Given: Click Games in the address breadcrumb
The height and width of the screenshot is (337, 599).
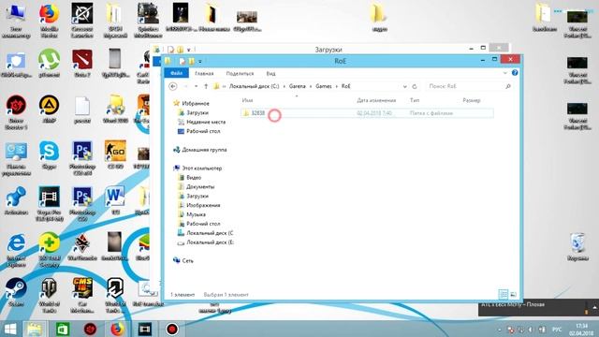Looking at the screenshot, I should coord(324,86).
